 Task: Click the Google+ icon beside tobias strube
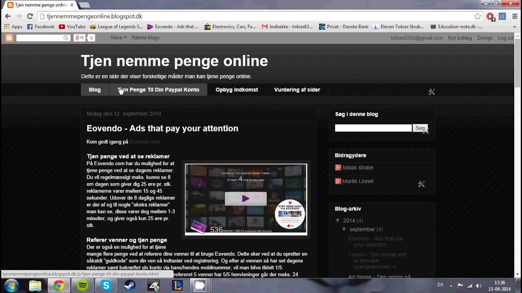pos(338,167)
